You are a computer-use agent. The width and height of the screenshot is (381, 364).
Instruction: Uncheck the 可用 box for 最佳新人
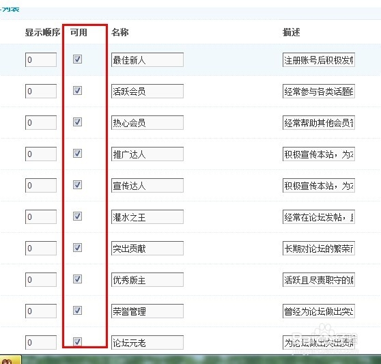tap(77, 59)
